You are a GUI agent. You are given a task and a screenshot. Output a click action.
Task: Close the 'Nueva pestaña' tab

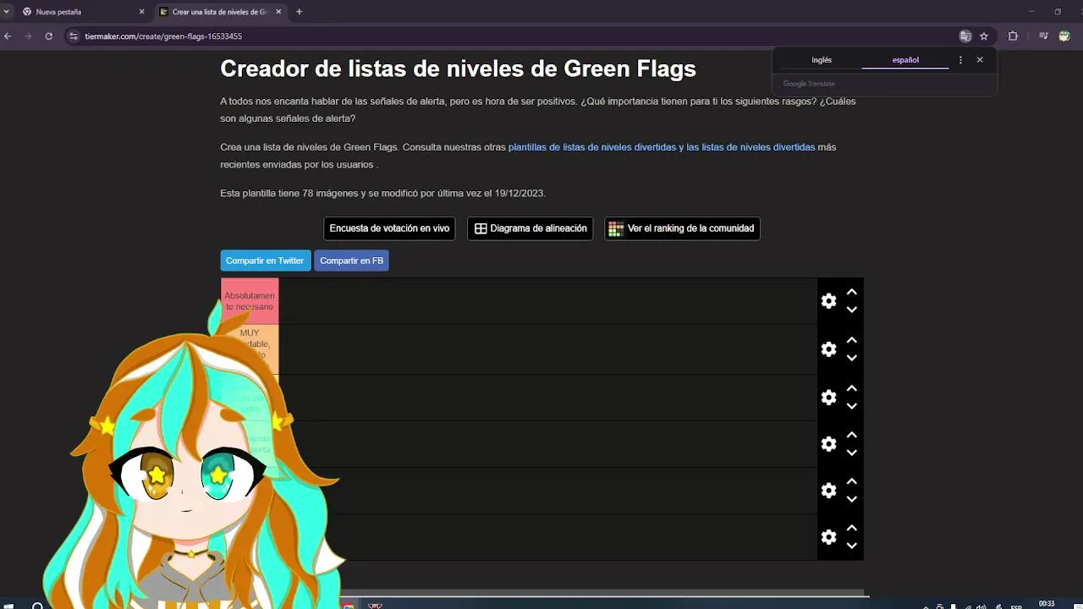click(141, 12)
